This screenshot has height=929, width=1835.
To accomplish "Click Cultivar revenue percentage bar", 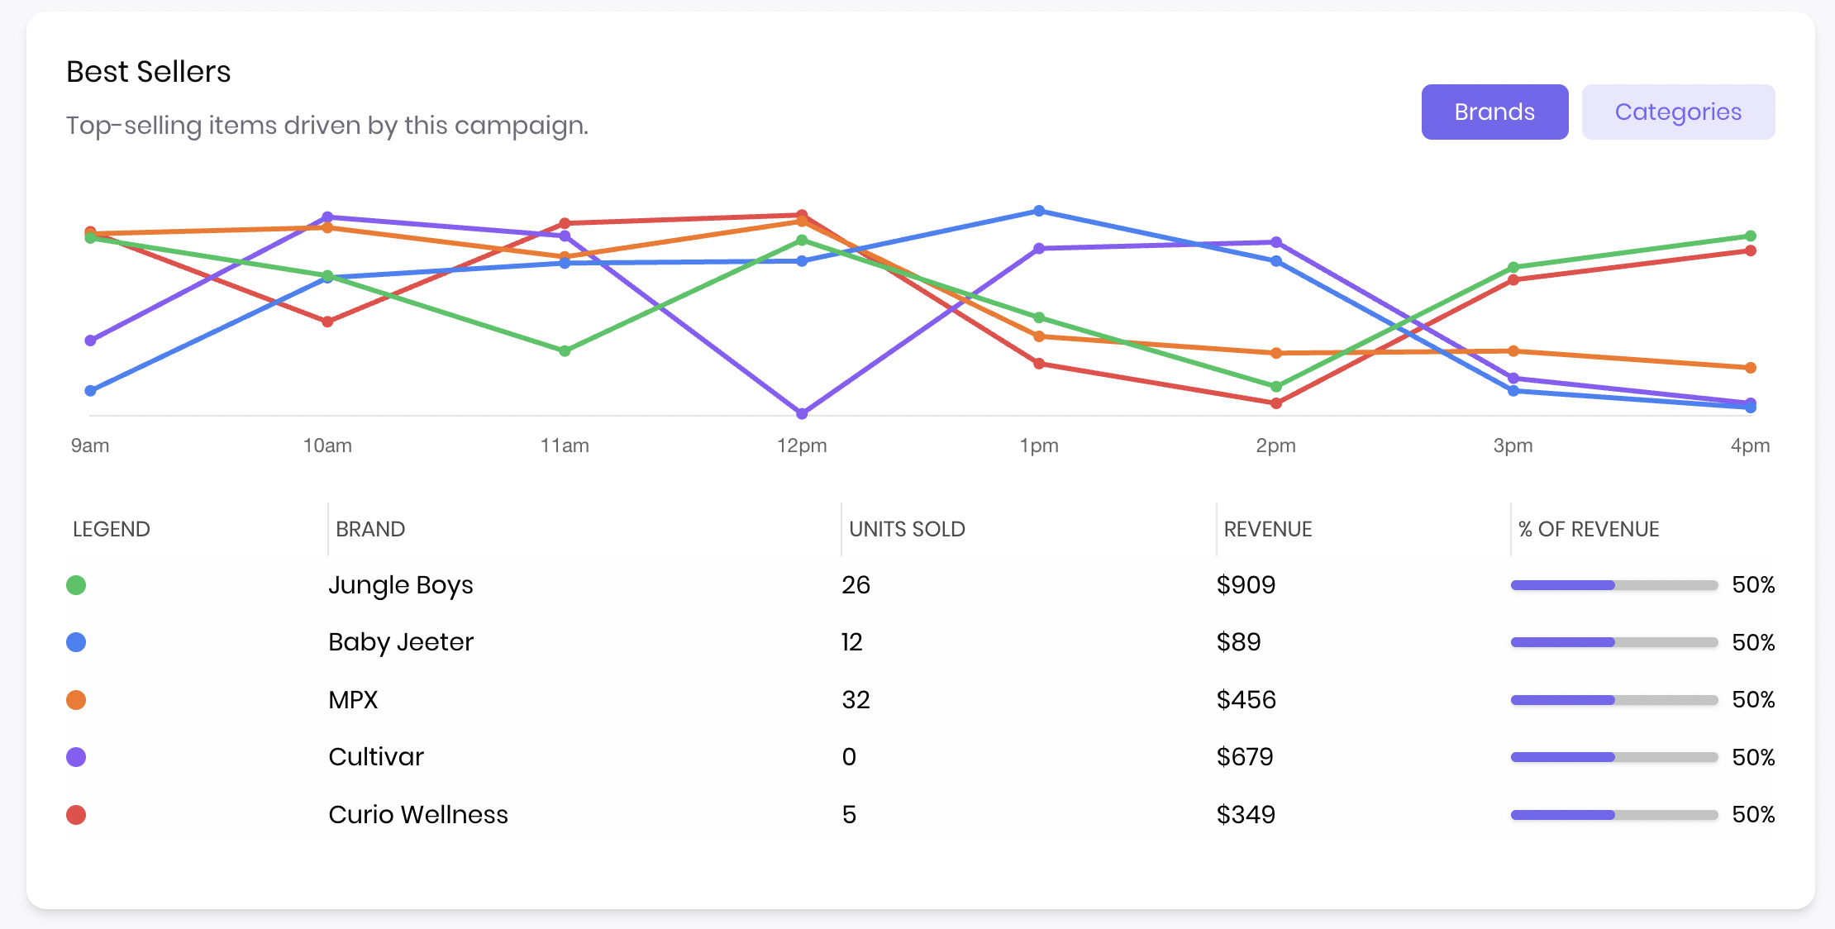I will [1613, 757].
